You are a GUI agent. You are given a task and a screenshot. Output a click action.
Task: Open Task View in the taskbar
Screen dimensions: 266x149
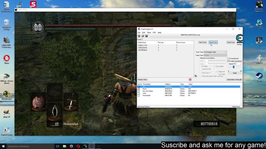(57, 146)
